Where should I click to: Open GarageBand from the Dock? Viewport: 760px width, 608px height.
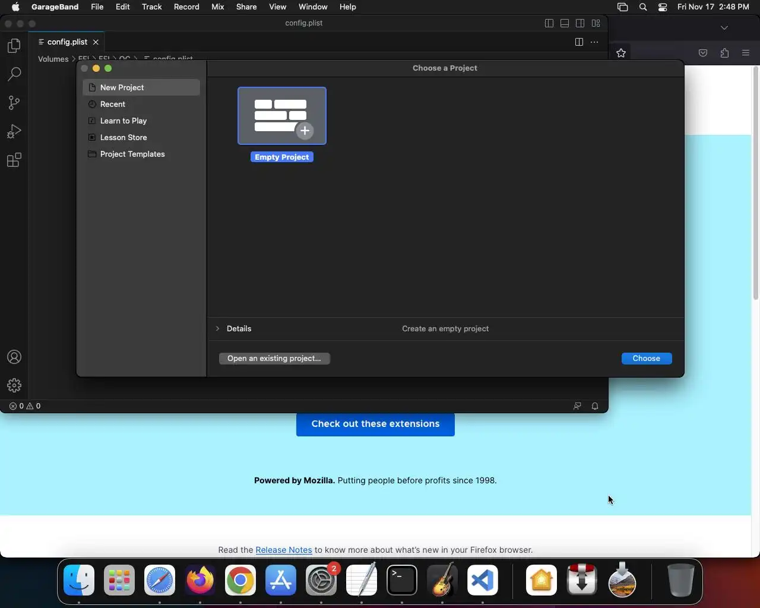(442, 580)
